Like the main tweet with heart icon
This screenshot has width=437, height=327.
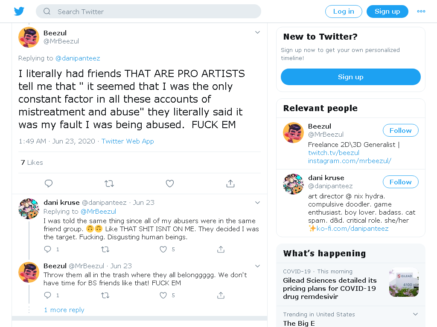tap(170, 184)
